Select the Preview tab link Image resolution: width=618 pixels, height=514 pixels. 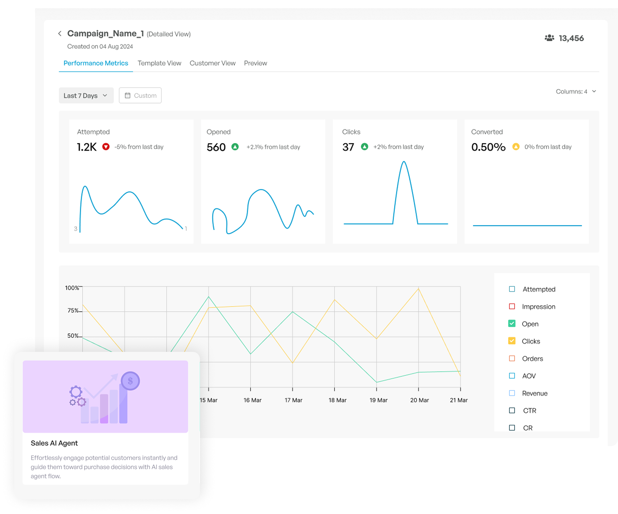(x=255, y=63)
